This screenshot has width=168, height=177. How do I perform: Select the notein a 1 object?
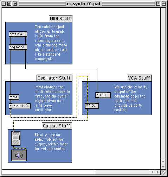coord(18,34)
